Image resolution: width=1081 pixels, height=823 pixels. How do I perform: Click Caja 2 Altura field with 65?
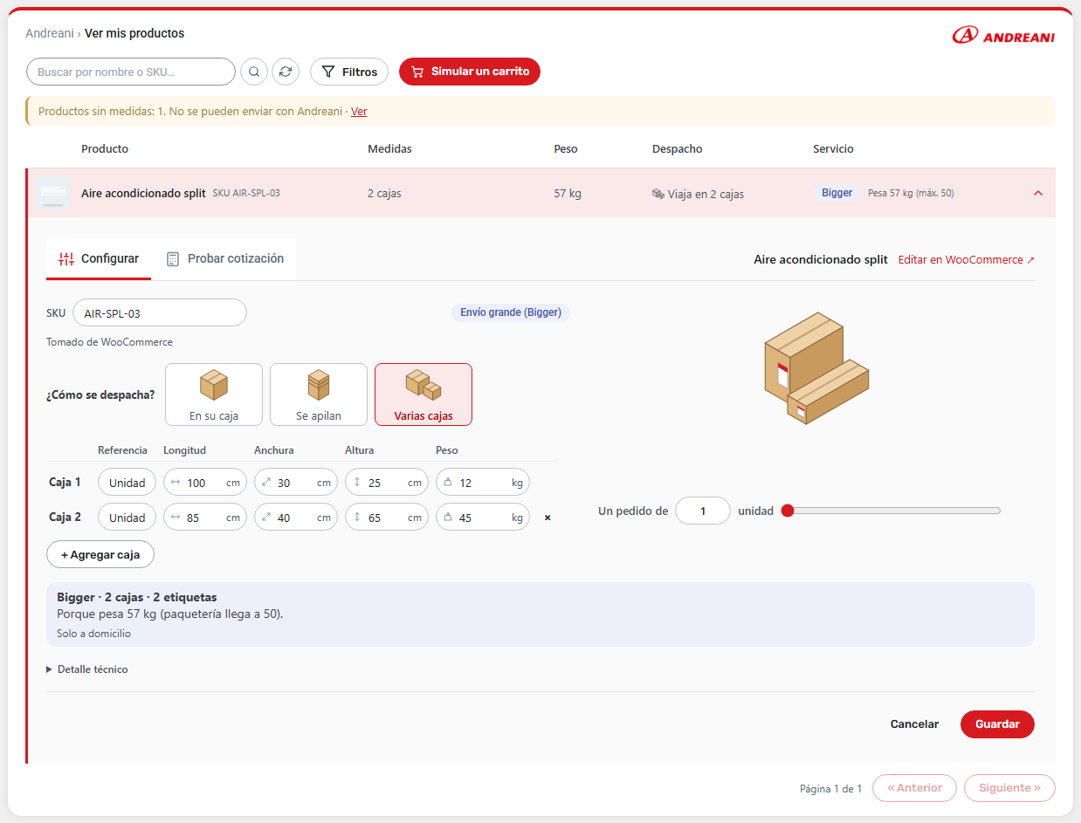[x=387, y=518]
